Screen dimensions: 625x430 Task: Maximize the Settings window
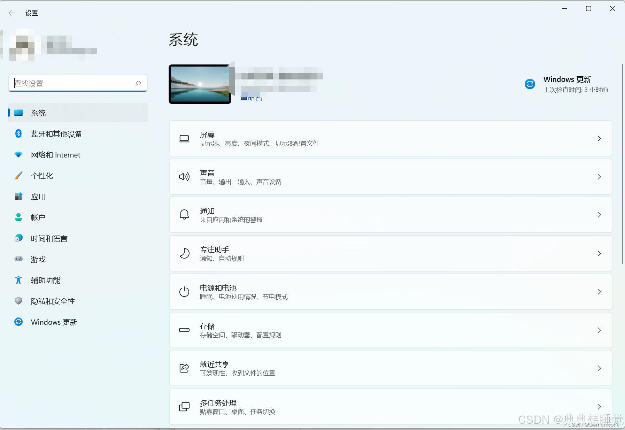coord(588,9)
